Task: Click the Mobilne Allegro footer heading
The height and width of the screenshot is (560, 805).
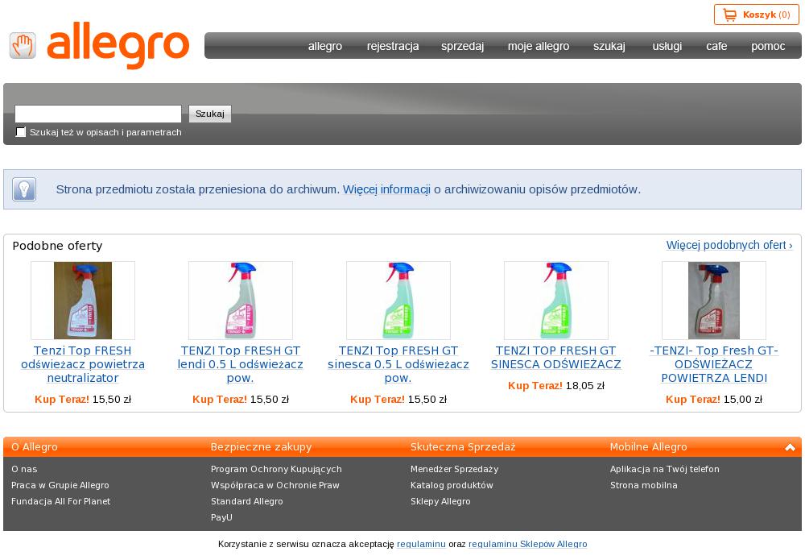Action: 648,447
